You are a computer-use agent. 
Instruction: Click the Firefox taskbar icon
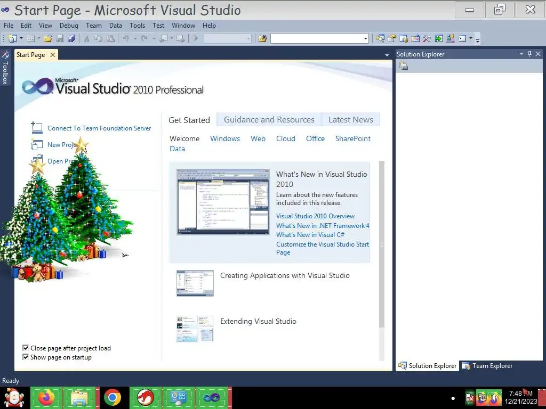point(47,397)
